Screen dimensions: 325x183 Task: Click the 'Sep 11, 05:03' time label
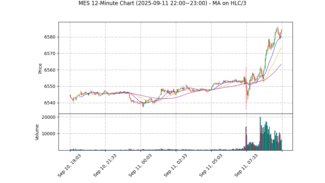(x=211, y=165)
